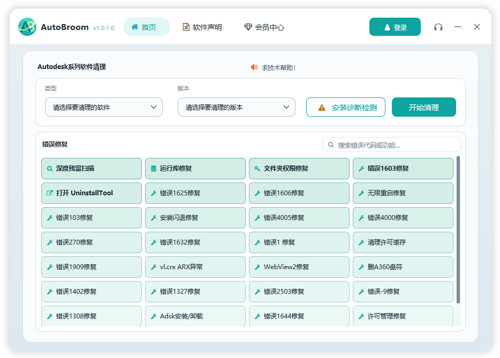Launch 打开 UninstallTool button
Screen dimensions: 500x358
point(92,193)
